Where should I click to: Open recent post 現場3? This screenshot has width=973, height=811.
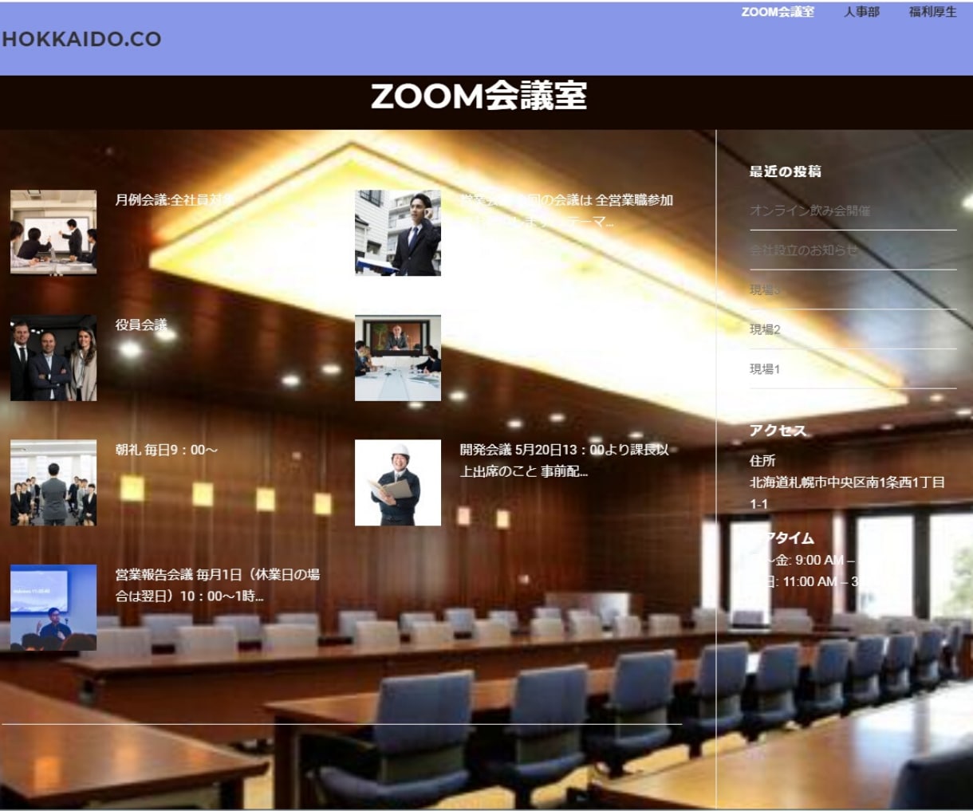pos(765,290)
